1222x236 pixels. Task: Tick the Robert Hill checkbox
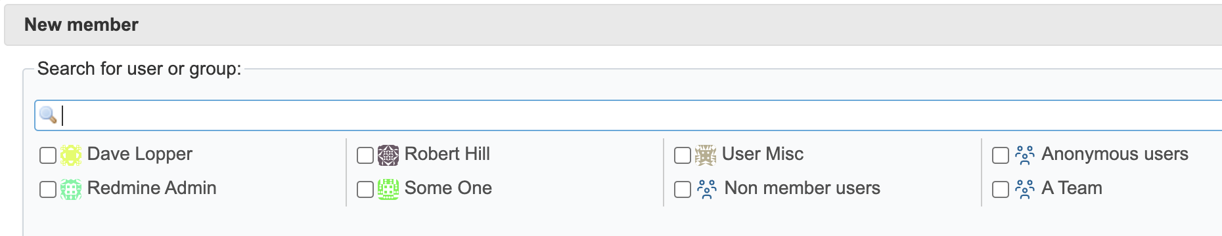coord(365,155)
